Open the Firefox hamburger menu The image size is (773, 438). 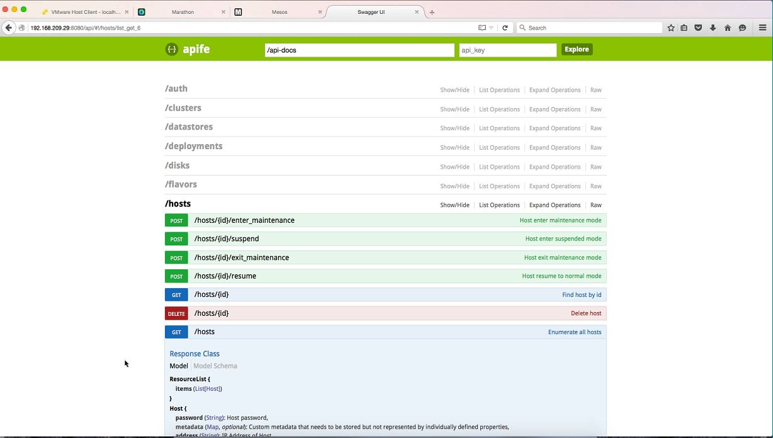[762, 28]
